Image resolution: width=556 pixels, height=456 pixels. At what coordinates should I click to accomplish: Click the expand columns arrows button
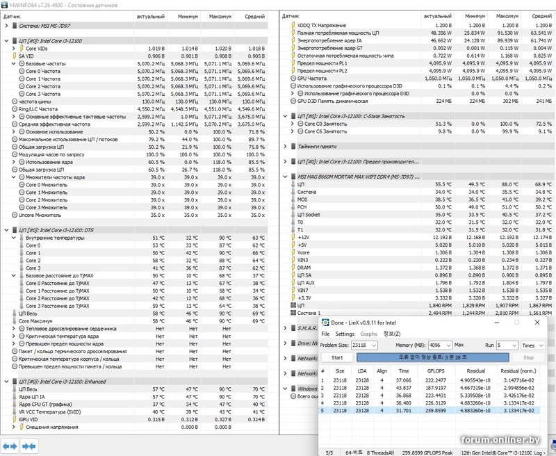[x=10, y=446]
